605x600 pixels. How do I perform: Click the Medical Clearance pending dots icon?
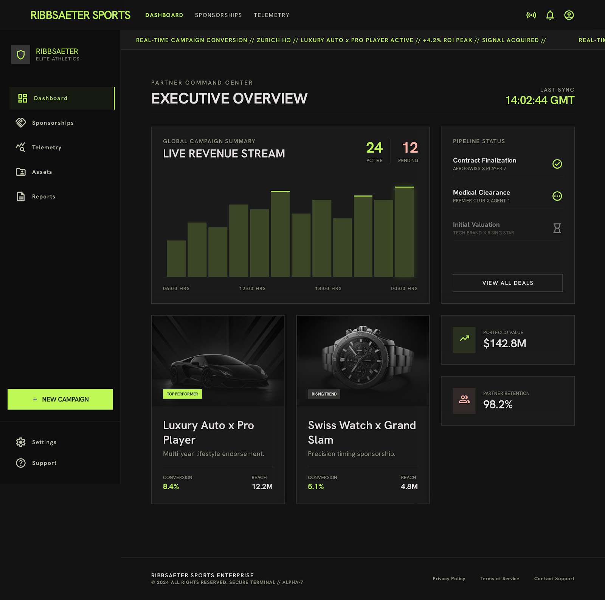tap(557, 196)
